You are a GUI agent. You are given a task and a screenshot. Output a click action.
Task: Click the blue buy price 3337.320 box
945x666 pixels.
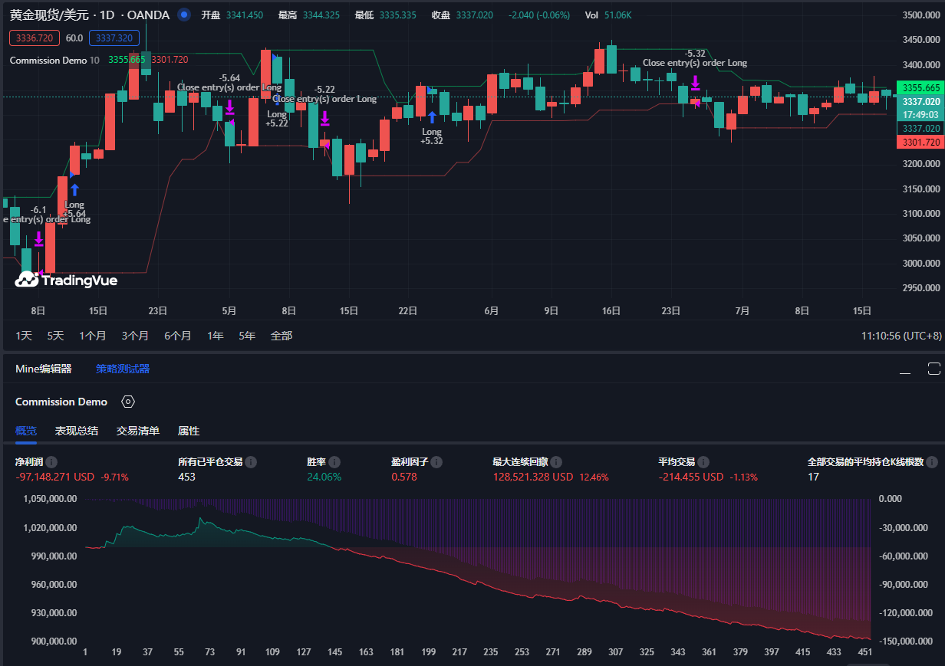[x=114, y=38]
